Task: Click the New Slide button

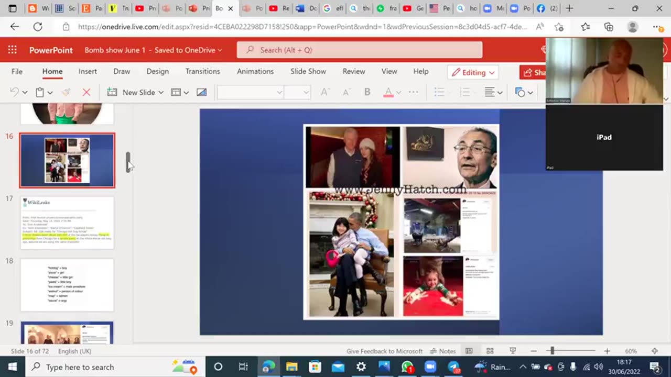Action: [131, 92]
